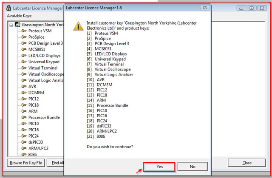This screenshot has height=178, width=272.
Task: Select PCB Design Level 3 key icon
Action: [24, 43]
